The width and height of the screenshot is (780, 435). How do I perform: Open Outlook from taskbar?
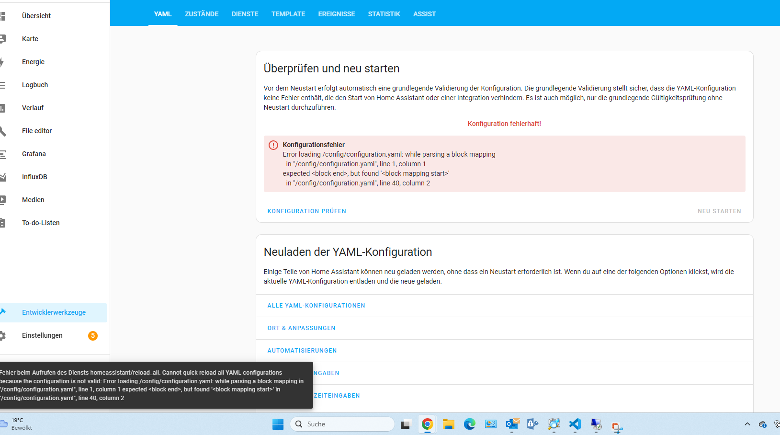pos(512,424)
